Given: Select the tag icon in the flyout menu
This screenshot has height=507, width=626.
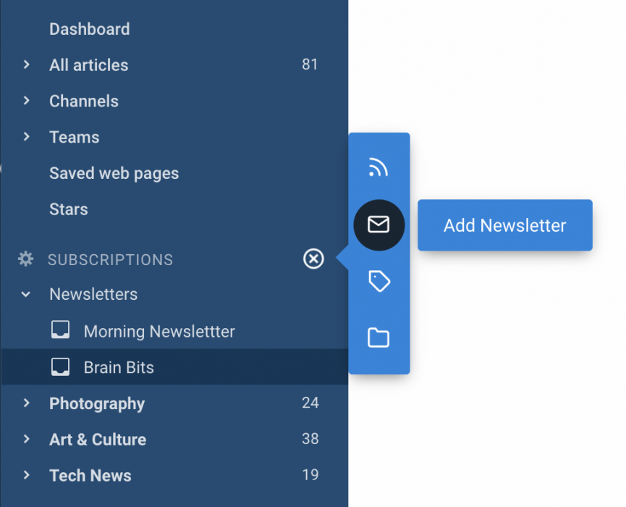Looking at the screenshot, I should coord(378,282).
